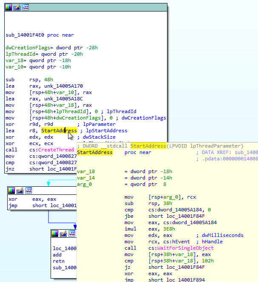Click 'sub rsp, 48h' instruction
This screenshot has width=258, height=282.
29,80
